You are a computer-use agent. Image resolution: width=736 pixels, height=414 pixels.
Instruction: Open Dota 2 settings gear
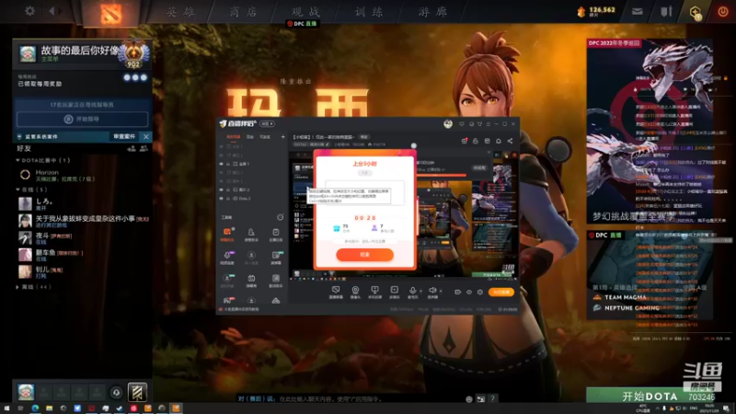(29, 11)
